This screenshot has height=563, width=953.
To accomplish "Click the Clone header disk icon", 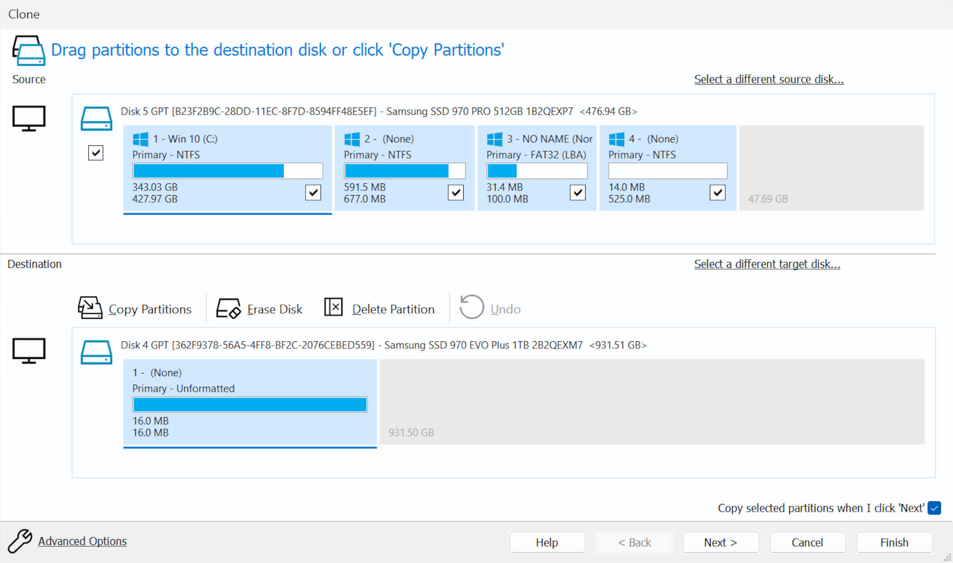I will 29,51.
